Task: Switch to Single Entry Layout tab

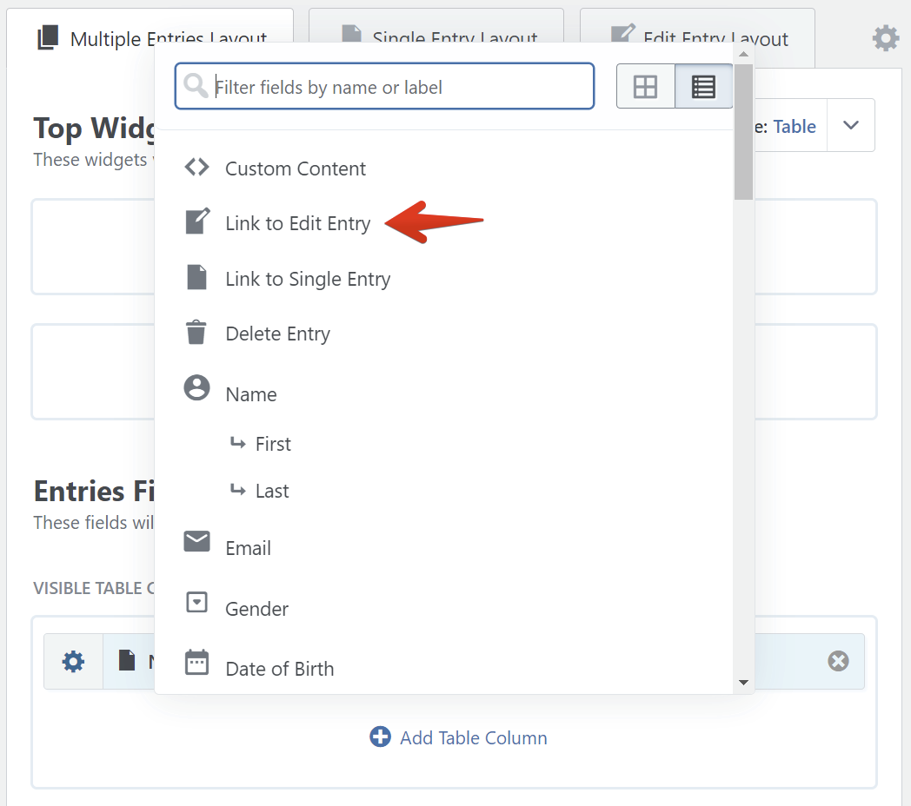Action: tap(436, 26)
